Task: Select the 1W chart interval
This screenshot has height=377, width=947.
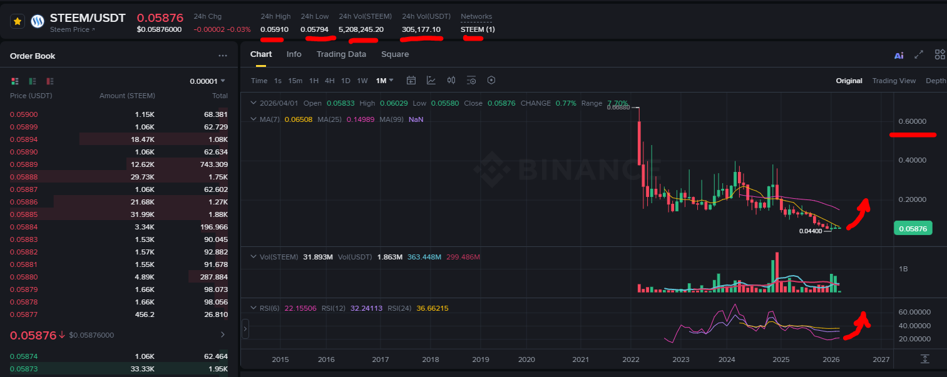Action: click(362, 81)
